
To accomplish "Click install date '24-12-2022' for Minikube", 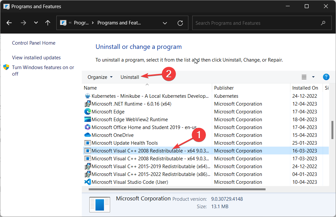I will (x=304, y=96).
